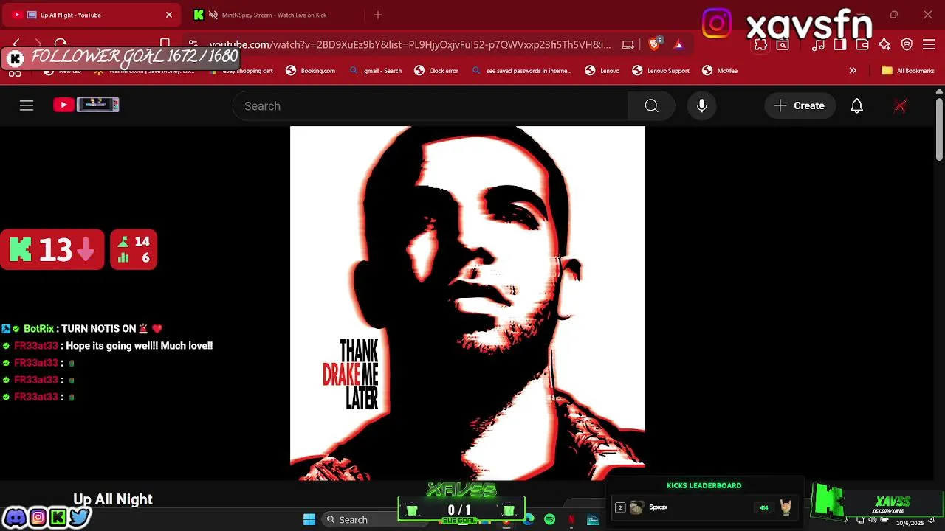Click the music note media control icon
The height and width of the screenshot is (531, 945).
(x=818, y=44)
